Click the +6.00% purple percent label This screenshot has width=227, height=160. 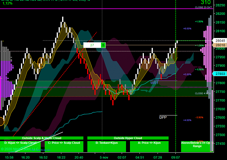187,29
